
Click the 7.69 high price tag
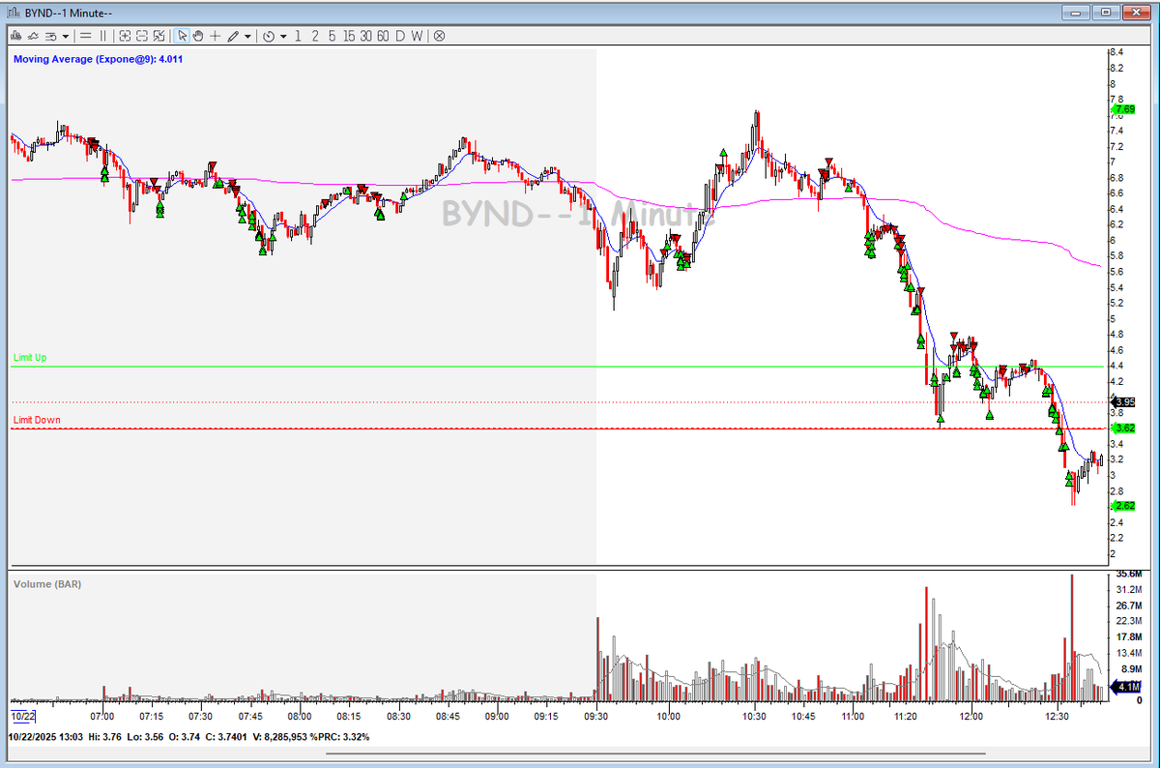1122,109
